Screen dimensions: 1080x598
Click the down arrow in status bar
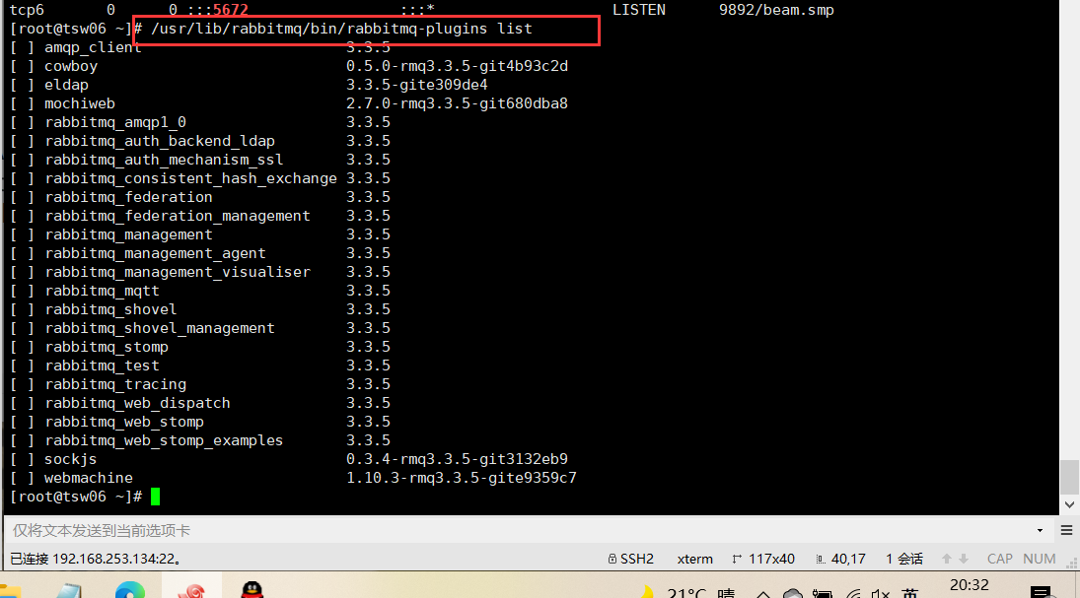(x=964, y=559)
